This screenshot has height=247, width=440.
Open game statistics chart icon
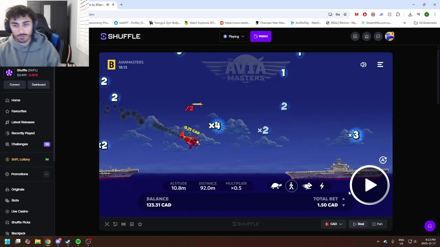pos(132,224)
